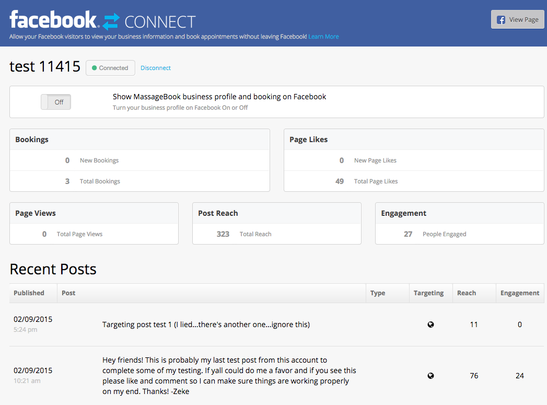Click the CONNECT header text
This screenshot has width=547, height=405.
coord(160,22)
